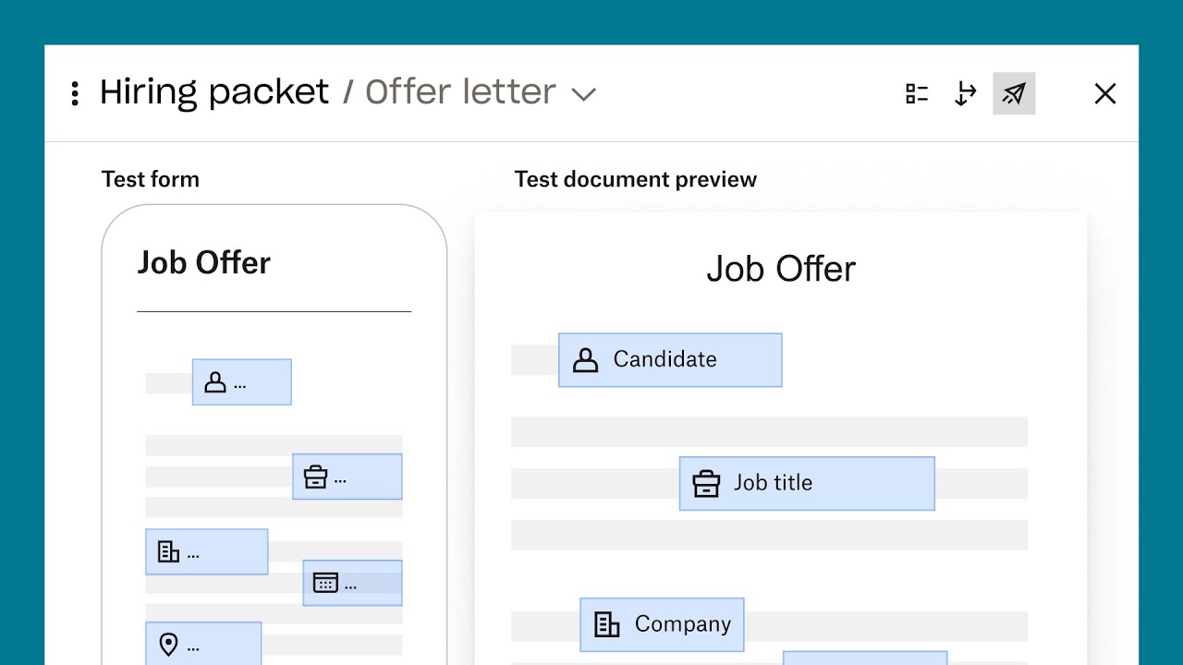
Task: Open the checklist form view icon
Action: (917, 93)
